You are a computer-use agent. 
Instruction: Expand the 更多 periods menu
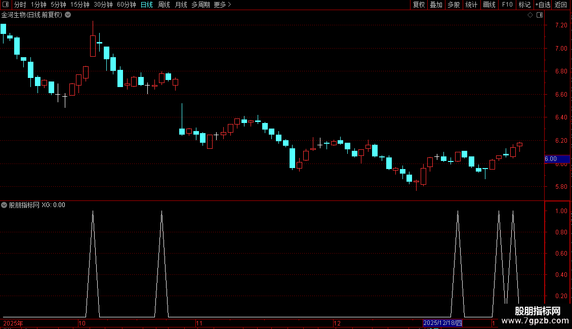point(223,5)
